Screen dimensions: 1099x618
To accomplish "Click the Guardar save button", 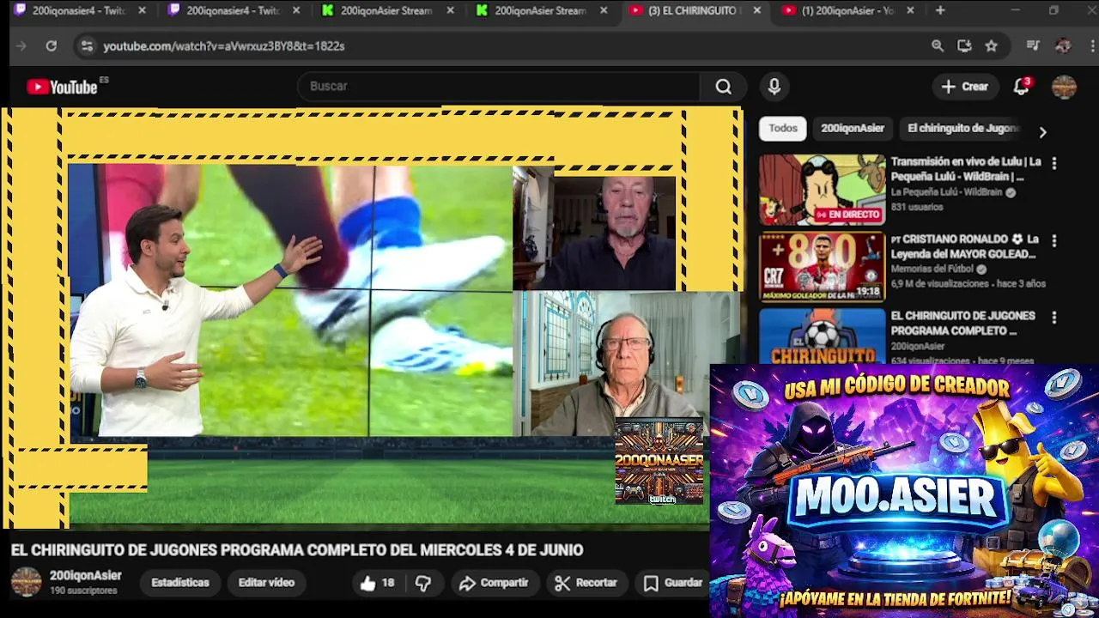I will tap(674, 583).
